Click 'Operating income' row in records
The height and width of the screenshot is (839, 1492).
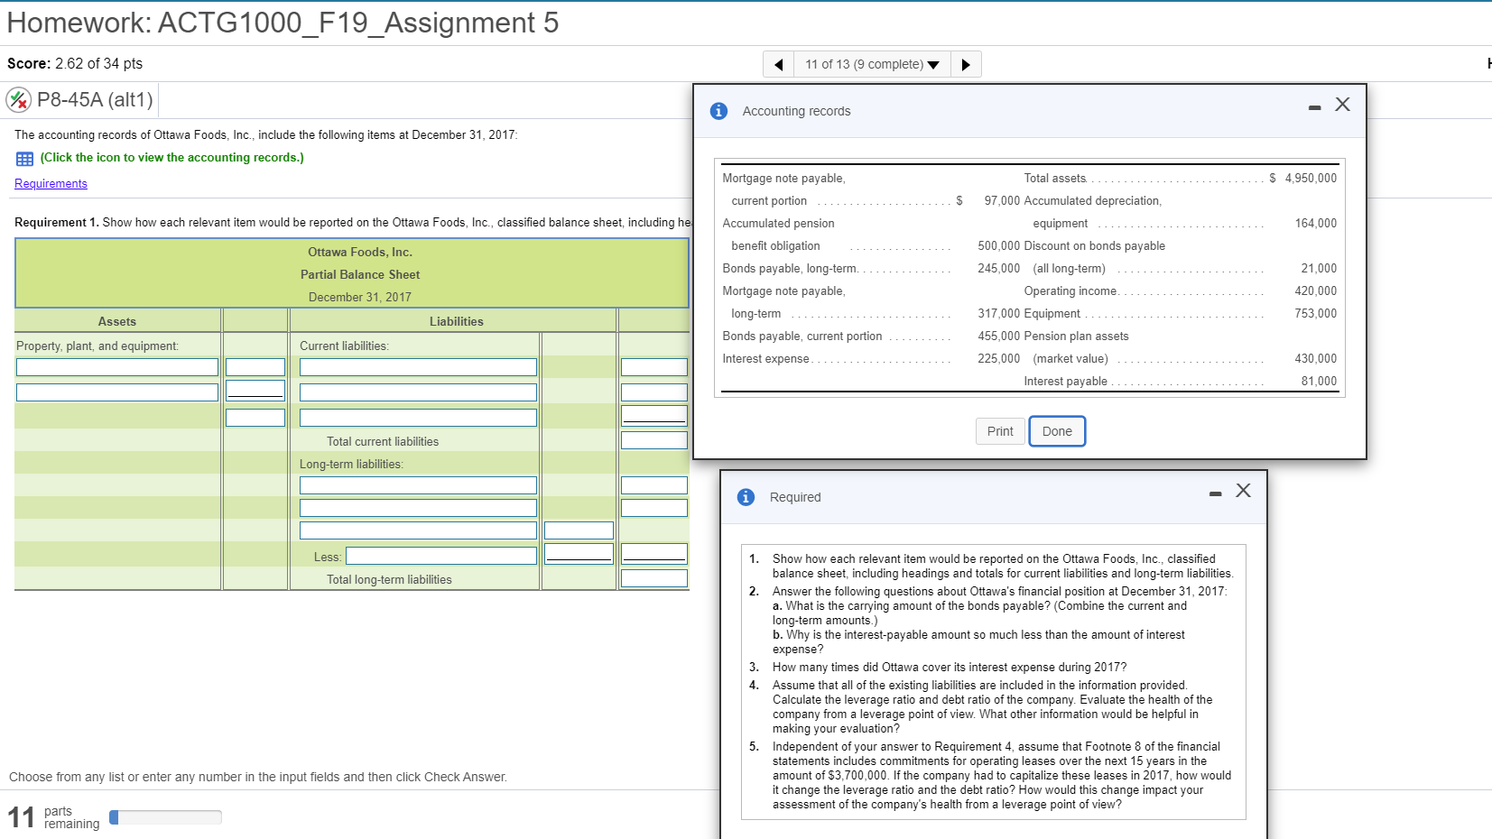tap(1180, 290)
